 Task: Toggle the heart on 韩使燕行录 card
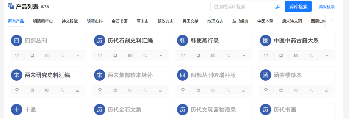tap(183, 56)
